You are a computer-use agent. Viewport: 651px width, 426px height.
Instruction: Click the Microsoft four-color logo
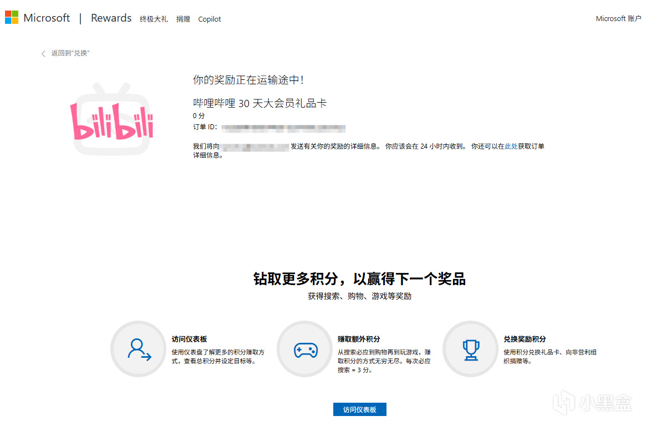tap(12, 17)
